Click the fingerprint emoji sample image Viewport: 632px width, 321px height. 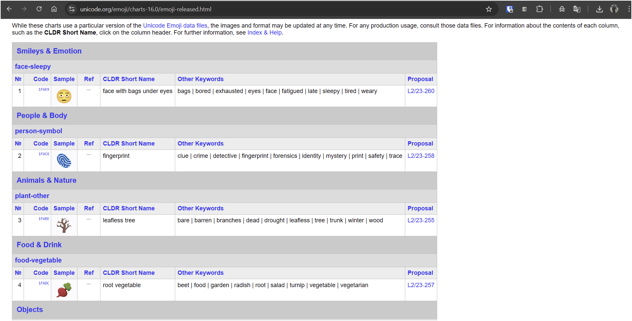[x=64, y=161]
